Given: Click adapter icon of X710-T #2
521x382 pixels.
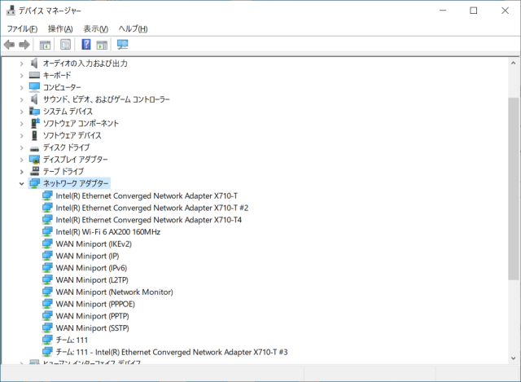Looking at the screenshot, I should (47, 208).
